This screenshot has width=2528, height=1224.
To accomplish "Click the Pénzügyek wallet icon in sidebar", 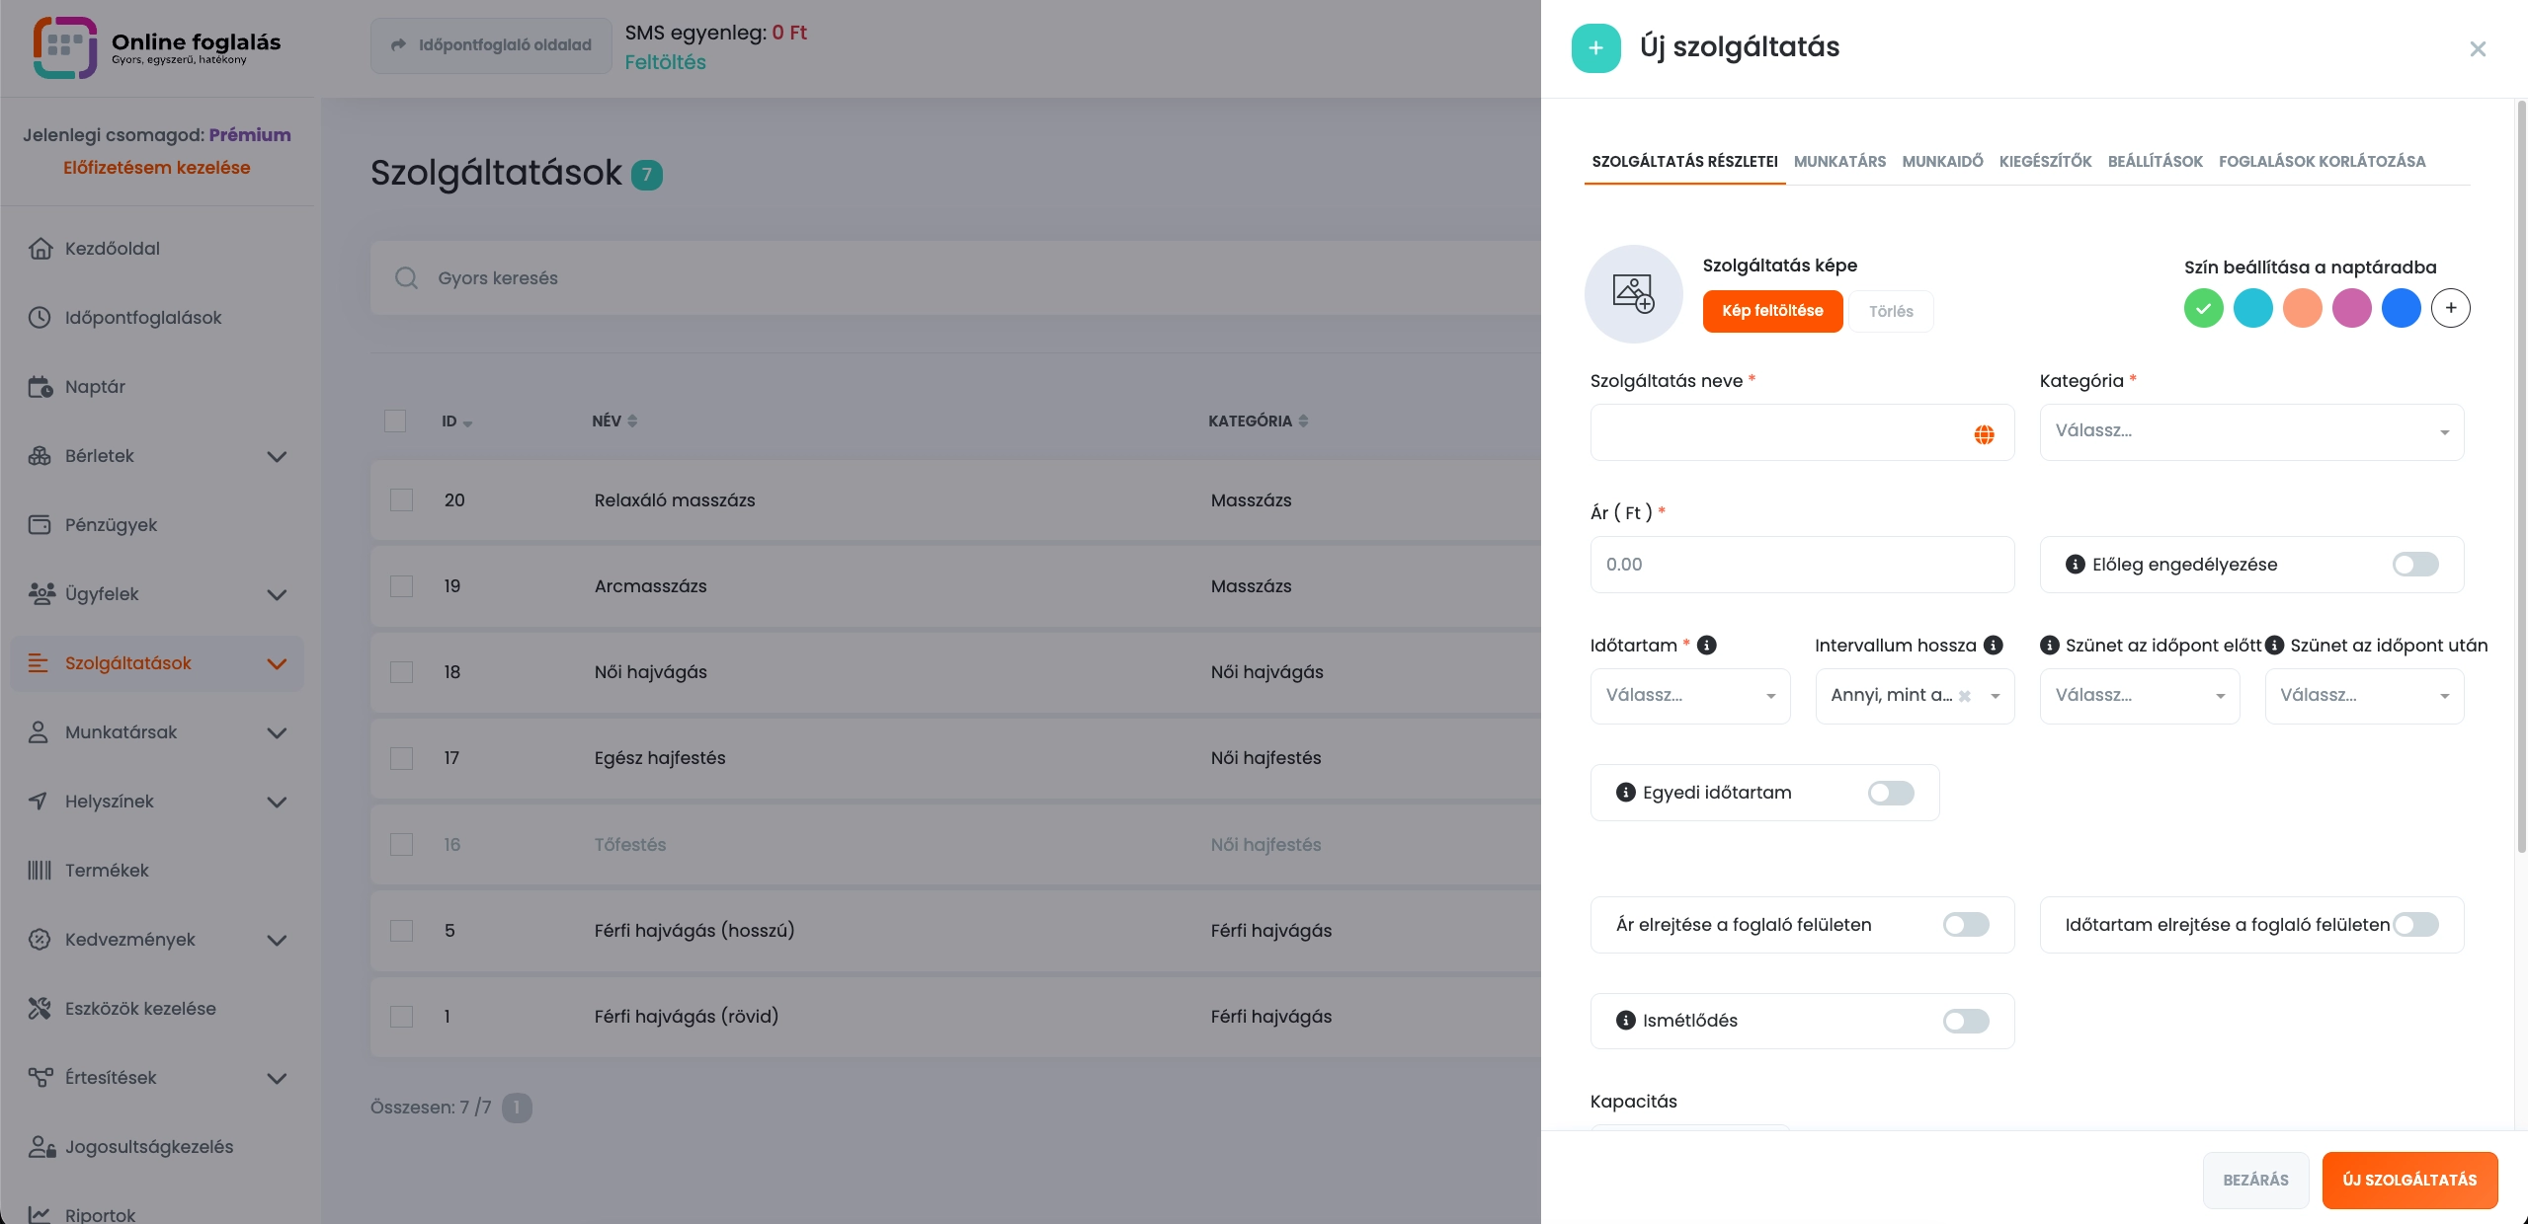I will coord(40,525).
